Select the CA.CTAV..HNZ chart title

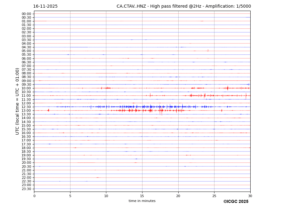(184, 6)
